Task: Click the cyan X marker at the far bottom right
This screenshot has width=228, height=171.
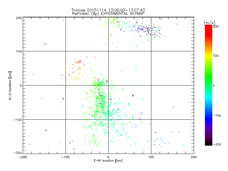Action: pos(184,145)
